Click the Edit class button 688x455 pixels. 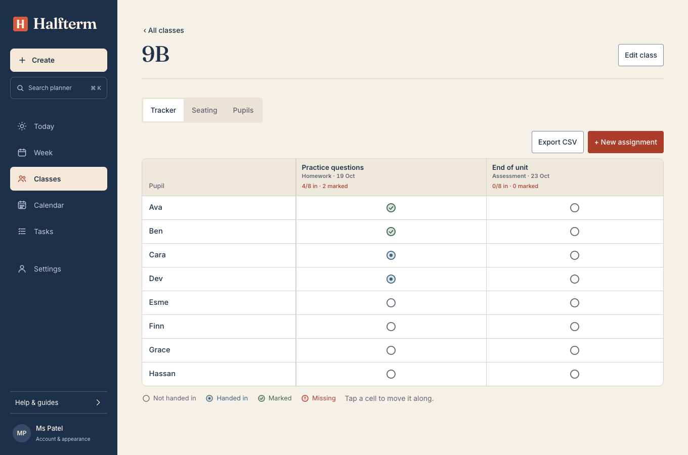(x=641, y=55)
